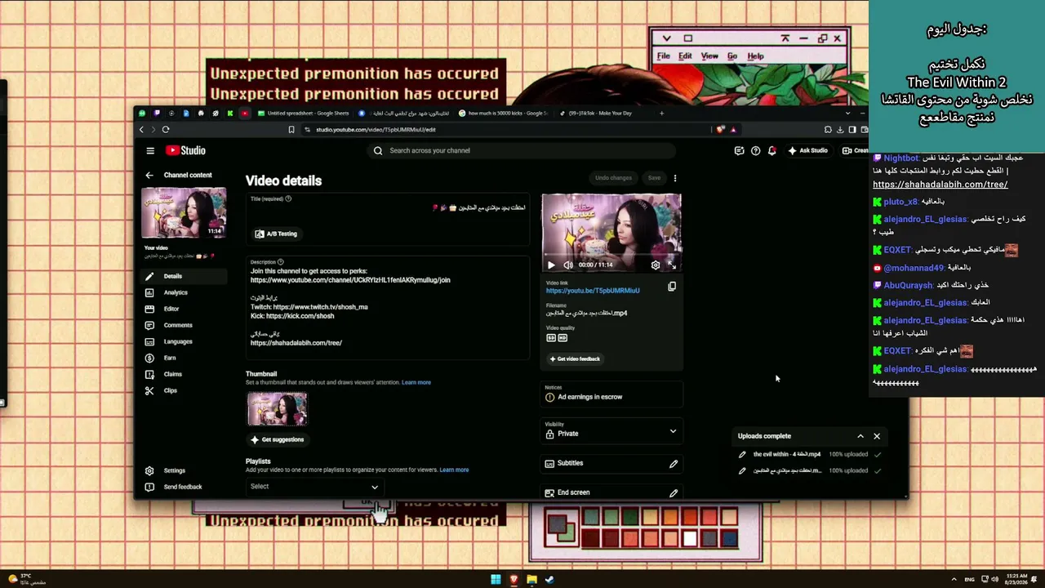Open a new browser tab

click(x=661, y=114)
